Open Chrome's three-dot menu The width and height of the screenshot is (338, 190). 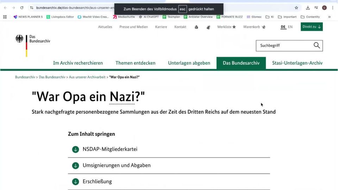(332, 8)
